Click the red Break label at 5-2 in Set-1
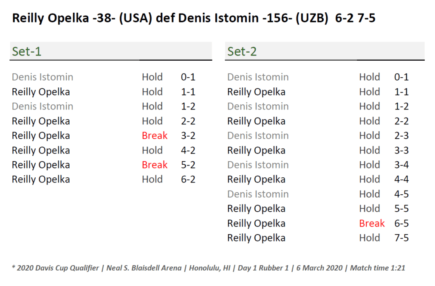435x286 pixels. (x=155, y=165)
